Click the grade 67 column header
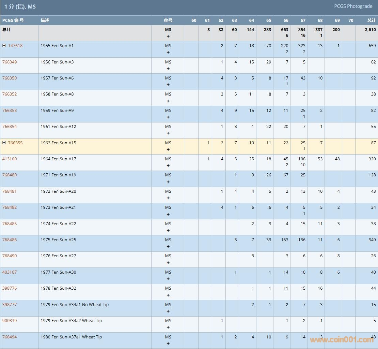The height and width of the screenshot is (349, 378). coord(303,20)
